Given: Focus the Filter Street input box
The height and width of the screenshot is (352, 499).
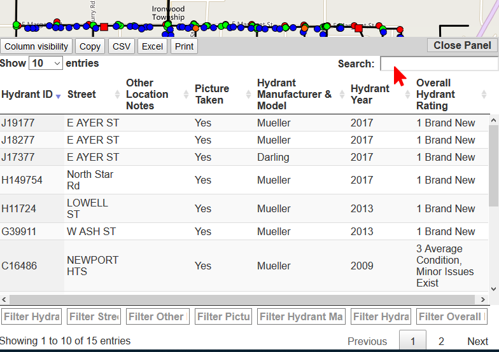Looking at the screenshot, I should tap(94, 316).
